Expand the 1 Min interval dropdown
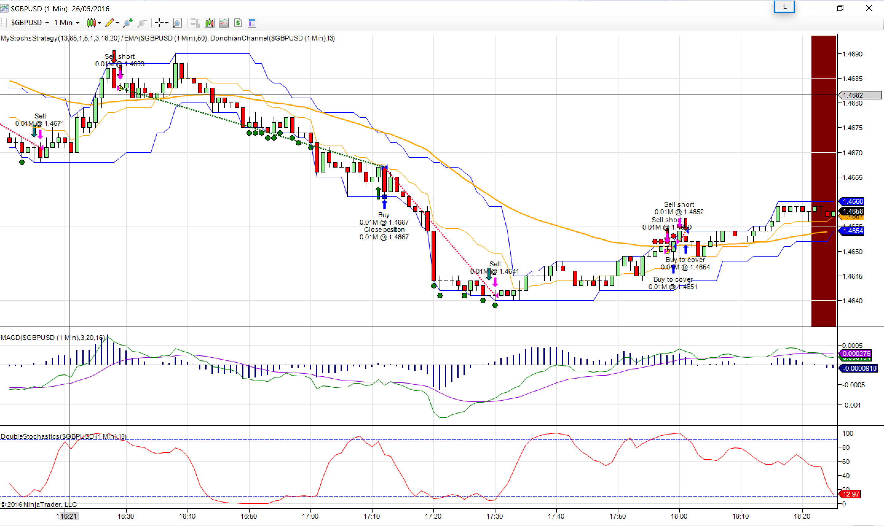 coord(66,23)
